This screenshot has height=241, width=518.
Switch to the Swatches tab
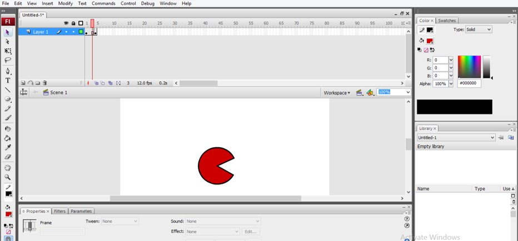click(x=447, y=21)
